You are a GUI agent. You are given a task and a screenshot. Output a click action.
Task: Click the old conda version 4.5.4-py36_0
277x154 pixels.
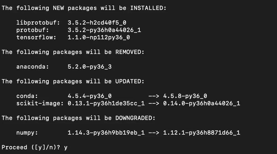89,96
